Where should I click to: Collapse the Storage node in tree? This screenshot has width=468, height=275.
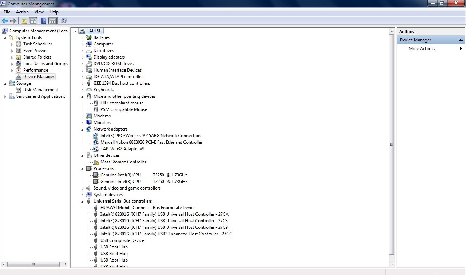point(5,83)
